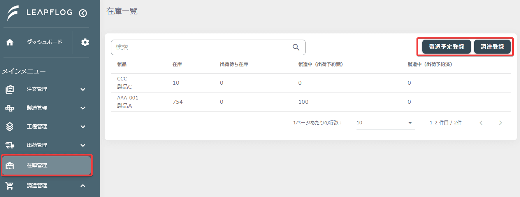
Task: Focus the 検索 search field
Action: click(x=208, y=47)
